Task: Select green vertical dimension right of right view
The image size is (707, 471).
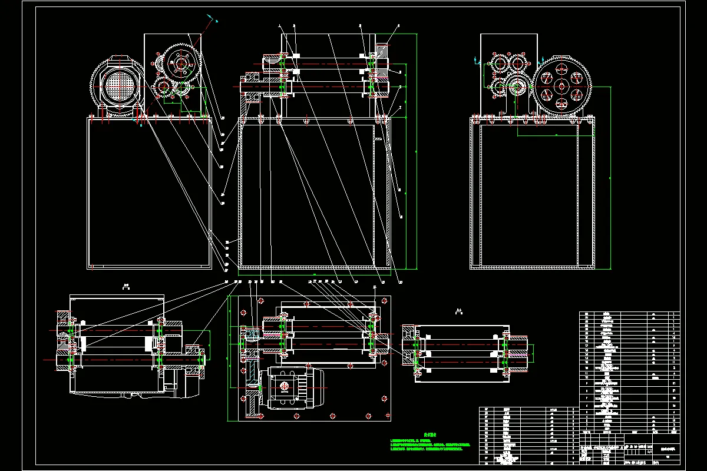Action: click(x=609, y=177)
